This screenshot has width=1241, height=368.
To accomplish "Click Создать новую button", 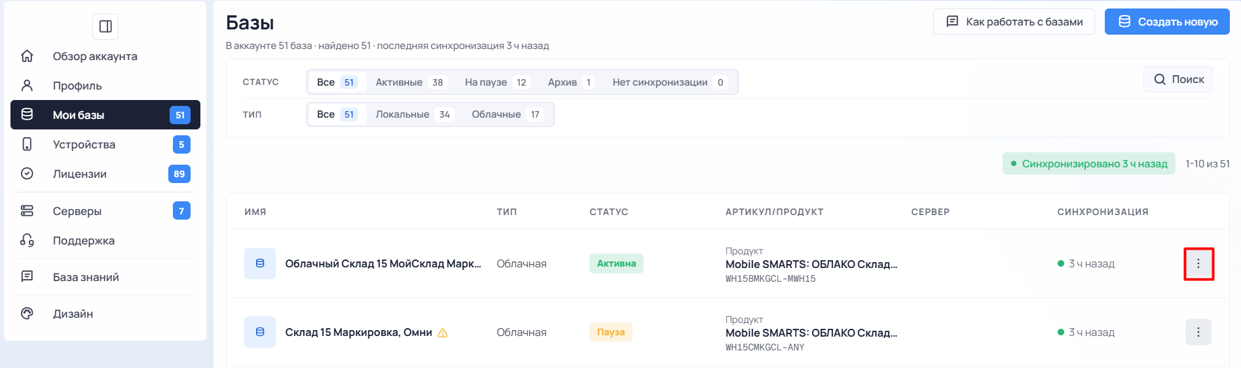I will [x=1167, y=22].
